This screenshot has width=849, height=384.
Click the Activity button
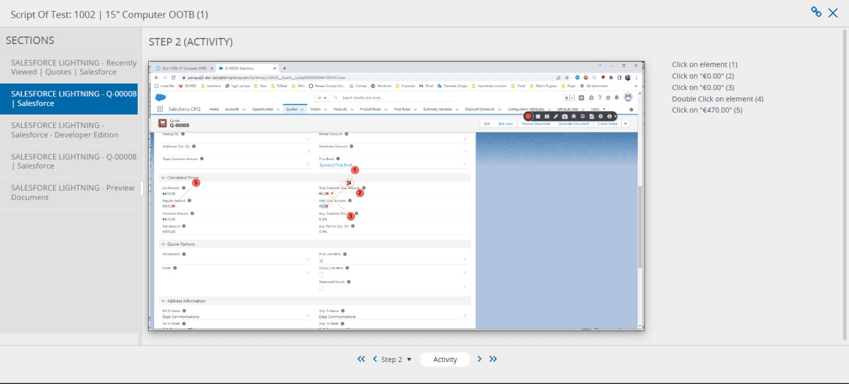coord(445,360)
